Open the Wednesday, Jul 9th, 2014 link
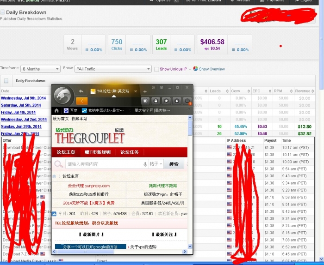The width and height of the screenshot is (324, 265). tap(23, 98)
